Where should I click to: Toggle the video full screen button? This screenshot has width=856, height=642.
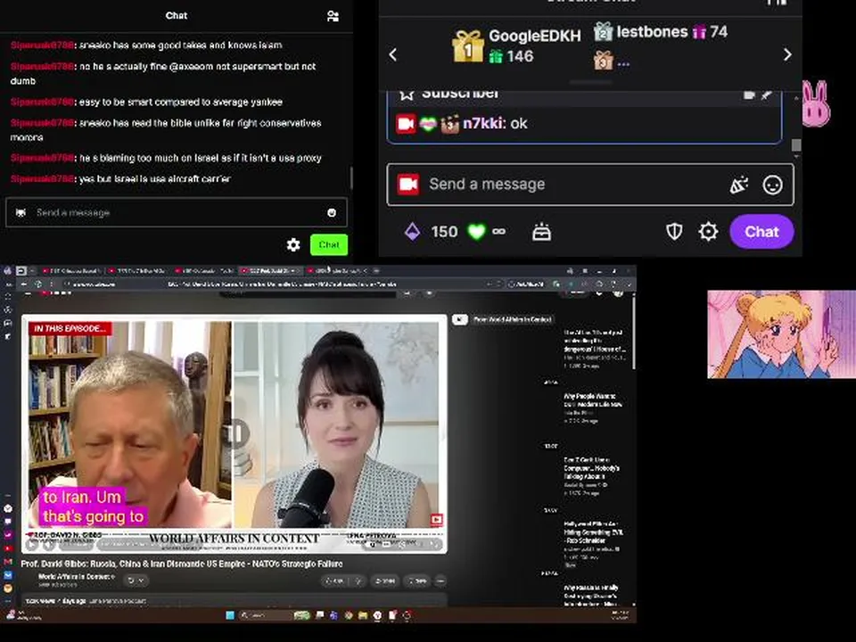click(435, 544)
